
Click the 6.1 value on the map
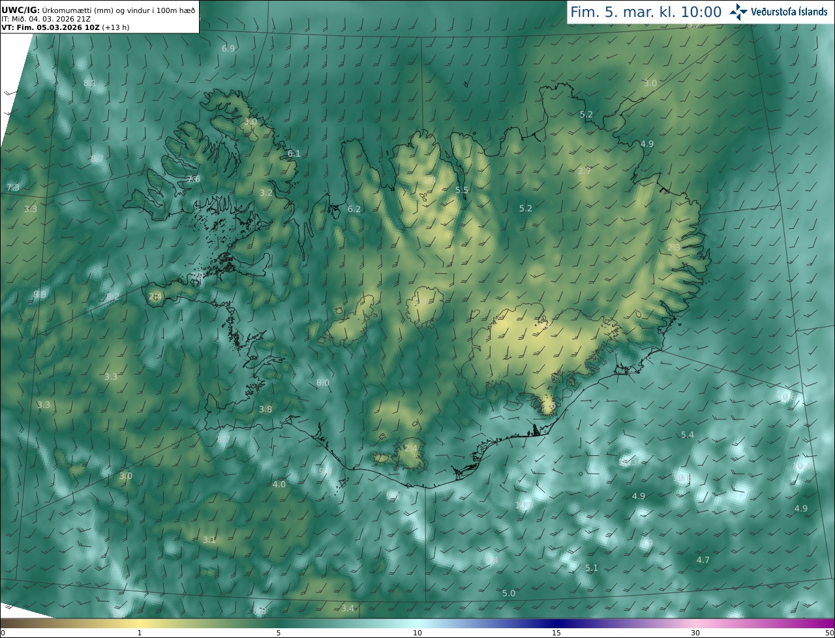294,153
